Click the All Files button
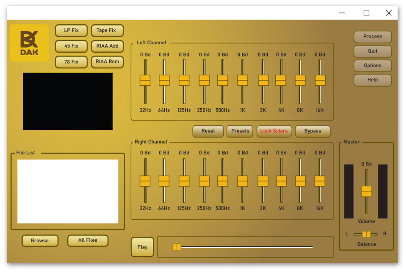 tap(88, 241)
